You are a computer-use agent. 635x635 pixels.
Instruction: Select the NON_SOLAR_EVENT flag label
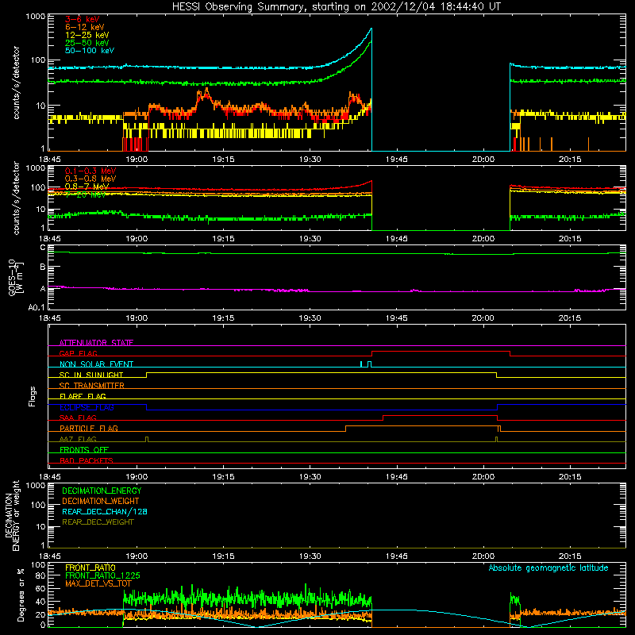[96, 364]
